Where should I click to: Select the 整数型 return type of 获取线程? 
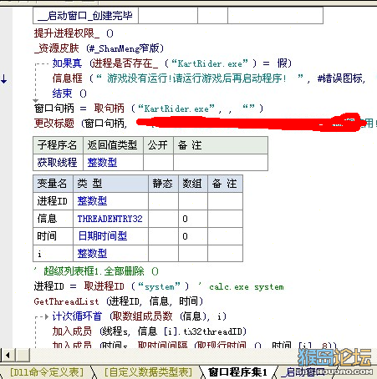click(x=102, y=163)
